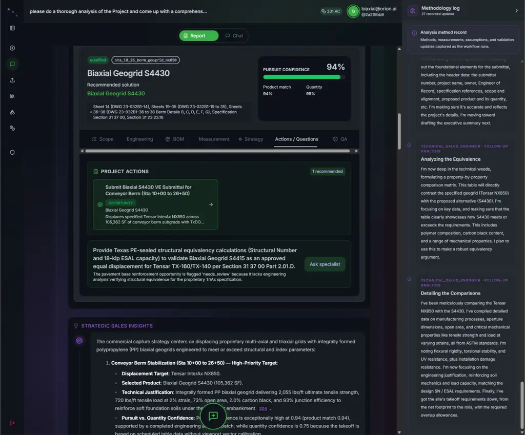Click the Conveyor Berm Stabilization list heading
Viewport: 525px width, 435px height.
point(194,363)
